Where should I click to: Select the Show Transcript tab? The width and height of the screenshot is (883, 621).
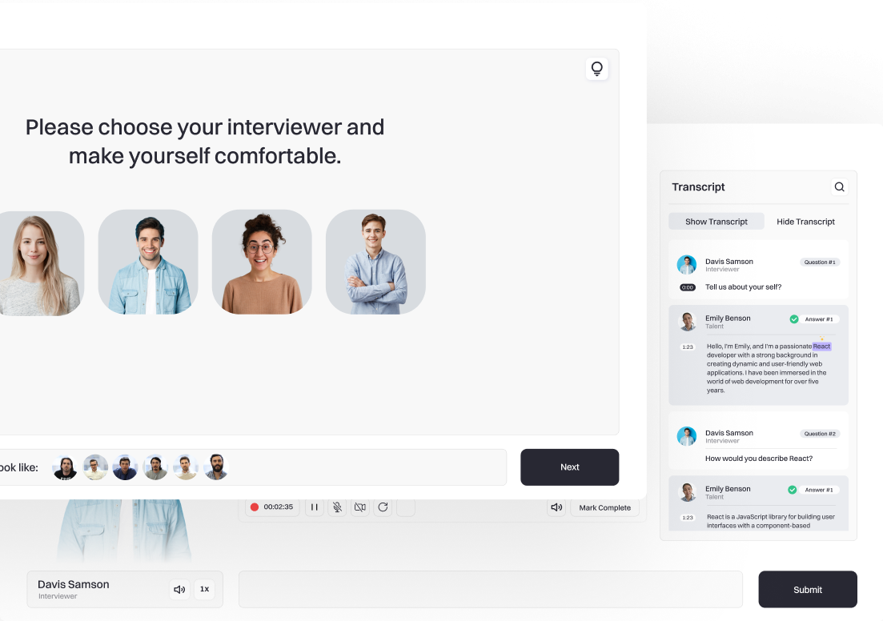tap(716, 222)
